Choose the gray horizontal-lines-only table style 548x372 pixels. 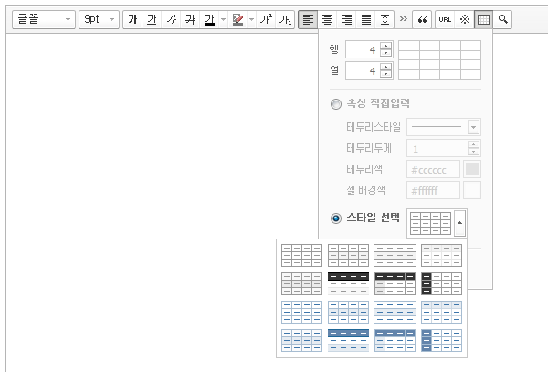pyautogui.click(x=395, y=256)
